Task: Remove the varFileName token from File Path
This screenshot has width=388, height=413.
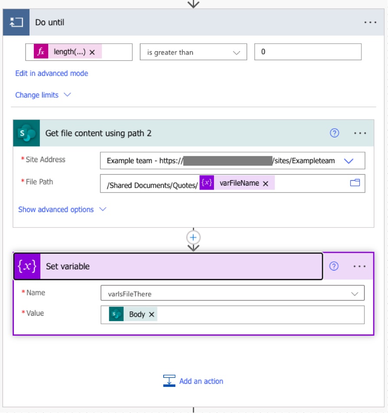Action: pyautogui.click(x=266, y=184)
